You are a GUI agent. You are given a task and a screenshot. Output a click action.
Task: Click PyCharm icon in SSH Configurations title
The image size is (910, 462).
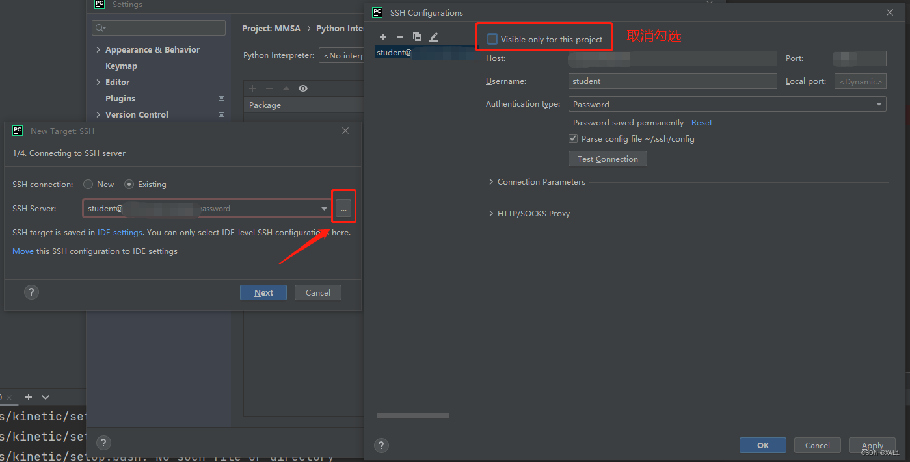pos(377,12)
